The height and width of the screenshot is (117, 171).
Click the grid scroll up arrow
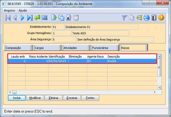[159, 57]
